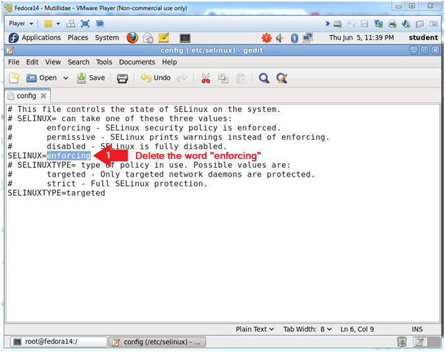Screen dimensions: 445x352
Task: Click VMware hard disk device icon
Action: 338,24
